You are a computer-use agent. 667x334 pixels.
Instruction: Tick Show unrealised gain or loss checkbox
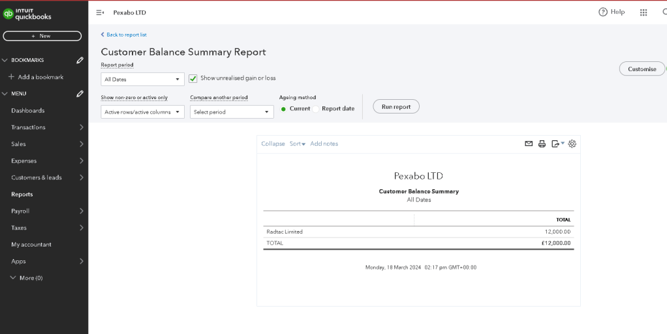tap(193, 79)
